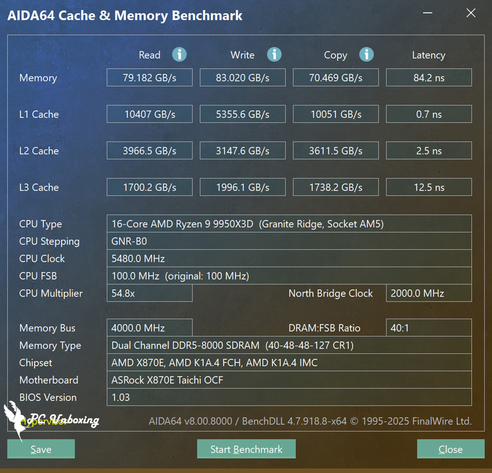The width and height of the screenshot is (492, 473).
Task: Click the CPU Clock value 5480.0 MHz
Action: click(290, 258)
